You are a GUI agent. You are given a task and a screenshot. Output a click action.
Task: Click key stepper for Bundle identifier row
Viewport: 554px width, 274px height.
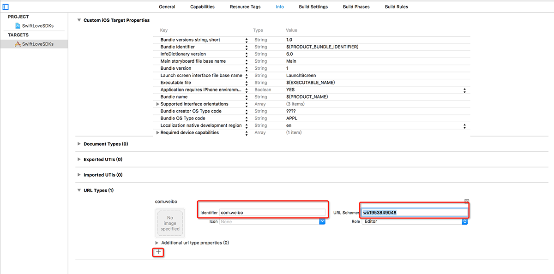coord(247,47)
